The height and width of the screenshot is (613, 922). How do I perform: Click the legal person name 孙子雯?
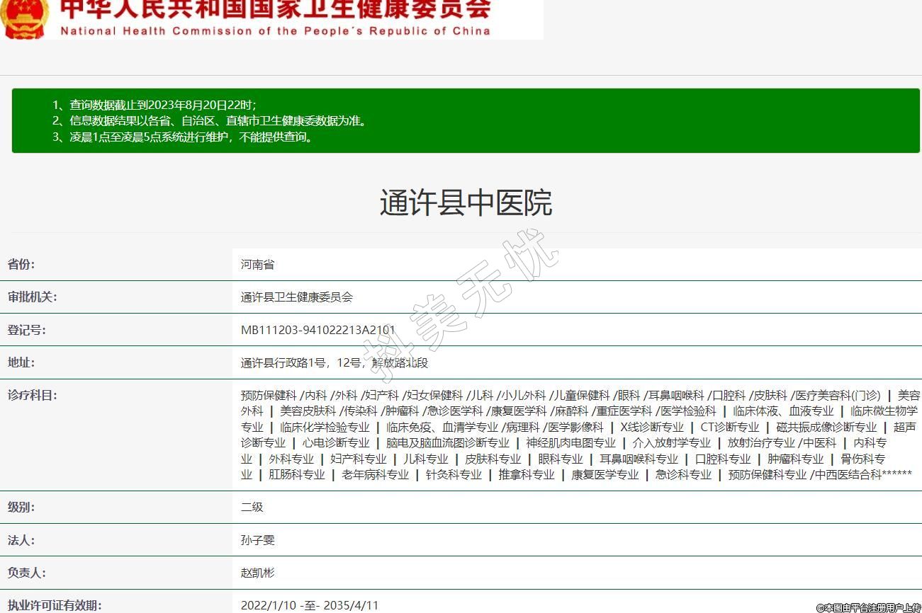[x=257, y=540]
